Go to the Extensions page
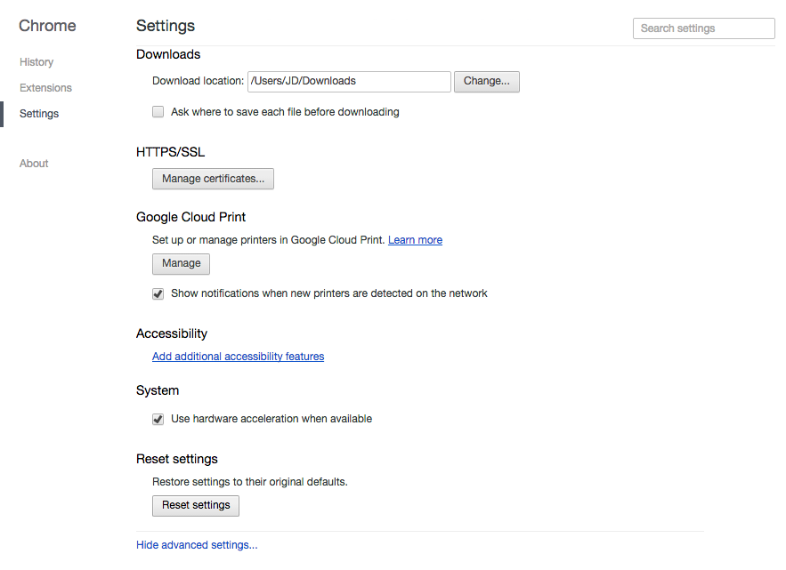786x570 pixels. click(45, 88)
